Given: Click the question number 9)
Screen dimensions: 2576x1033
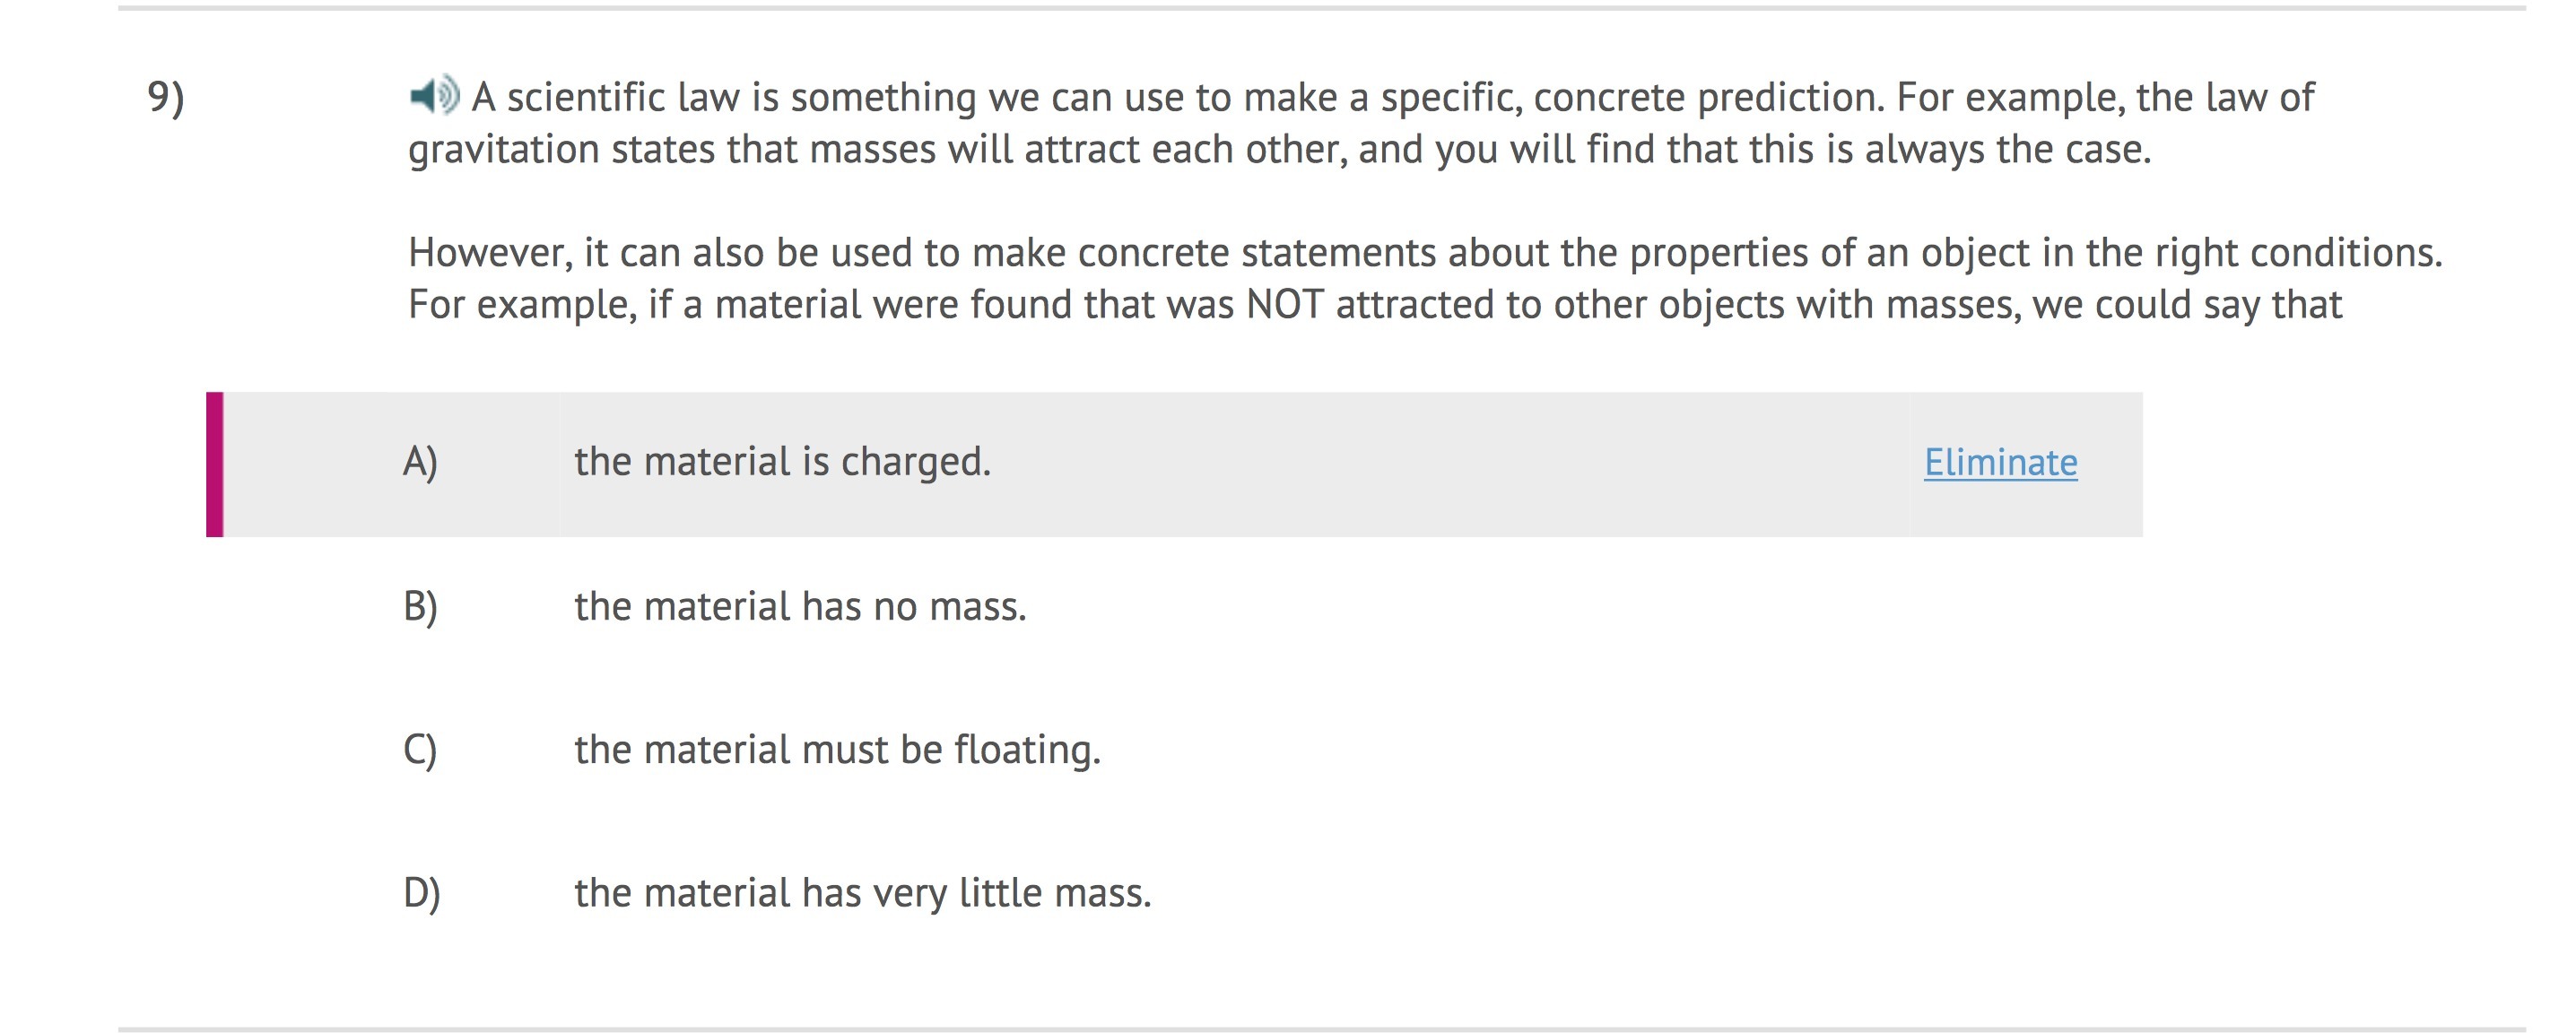Looking at the screenshot, I should (166, 97).
